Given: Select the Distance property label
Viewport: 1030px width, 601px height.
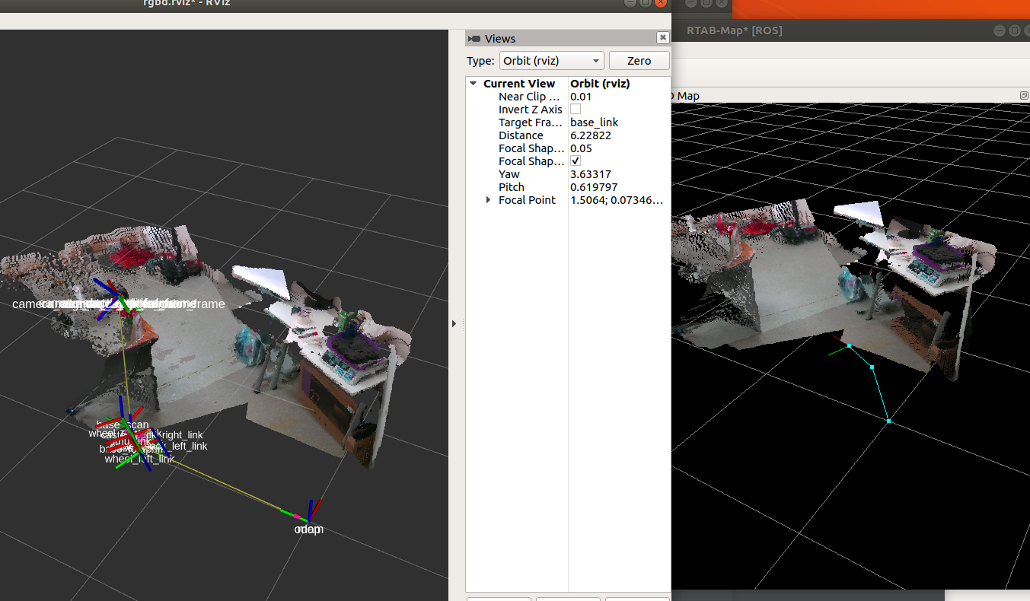Looking at the screenshot, I should [521, 135].
